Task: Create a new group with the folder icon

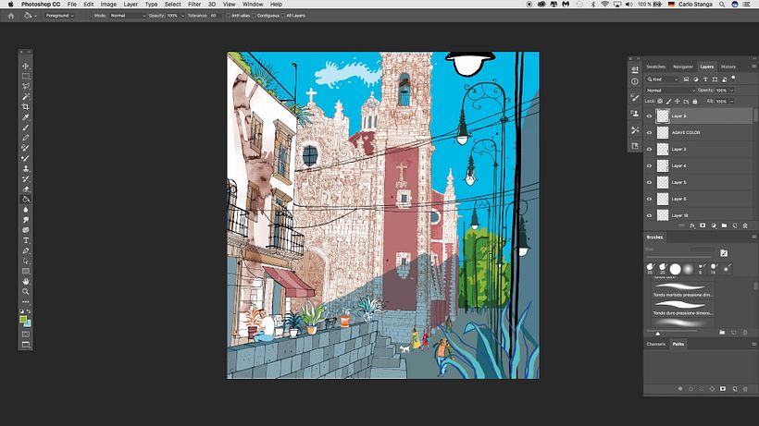Action: coord(724,225)
